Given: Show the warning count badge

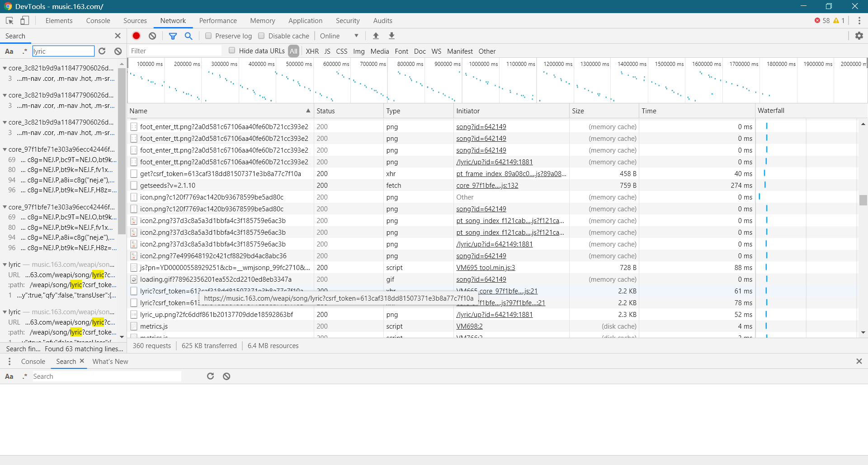Looking at the screenshot, I should 839,21.
